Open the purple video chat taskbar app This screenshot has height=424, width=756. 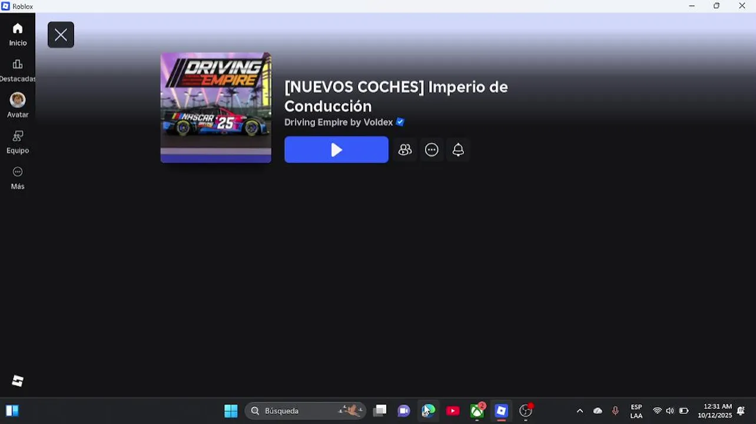(x=404, y=410)
